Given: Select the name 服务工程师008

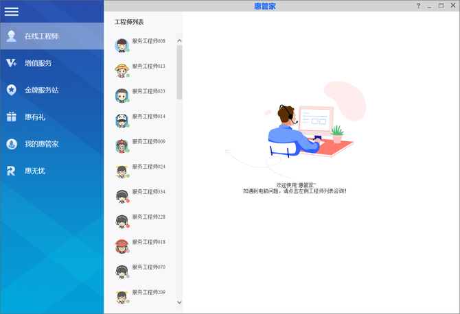Looking at the screenshot, I should pos(149,41).
